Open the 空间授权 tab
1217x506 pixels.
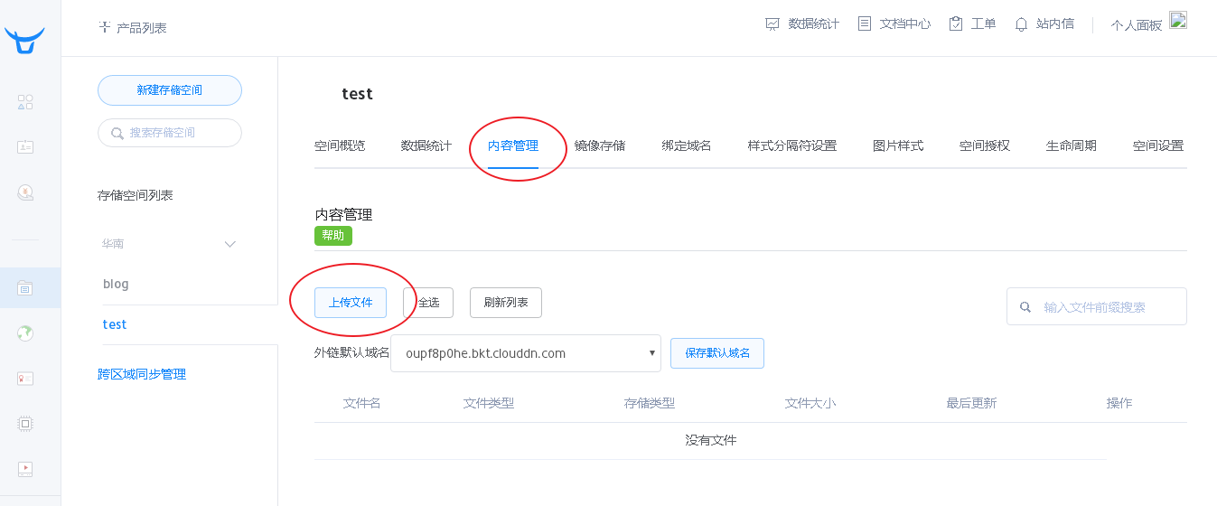click(985, 145)
